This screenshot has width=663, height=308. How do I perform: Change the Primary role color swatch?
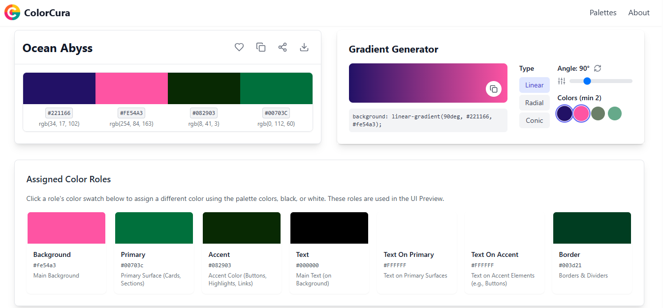click(x=154, y=228)
